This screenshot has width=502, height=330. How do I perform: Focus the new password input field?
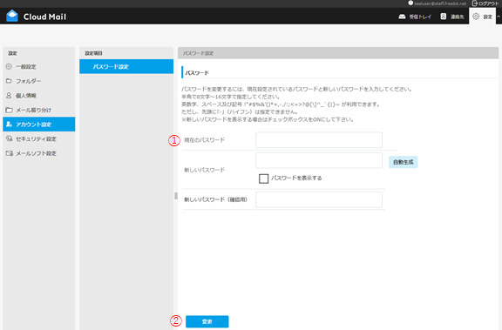point(319,160)
